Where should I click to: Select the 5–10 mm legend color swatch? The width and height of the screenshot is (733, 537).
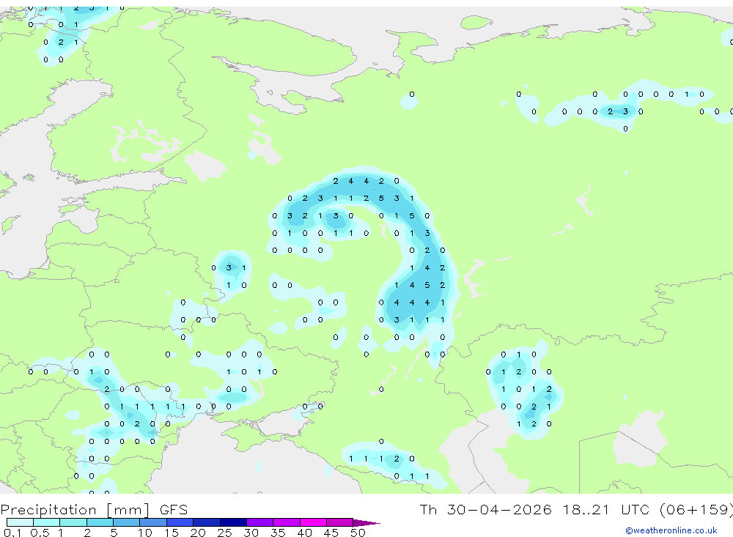click(127, 522)
